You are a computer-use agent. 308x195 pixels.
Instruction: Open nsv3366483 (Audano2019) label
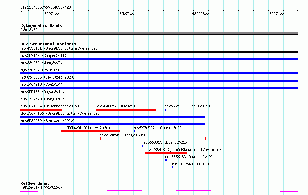(189, 157)
